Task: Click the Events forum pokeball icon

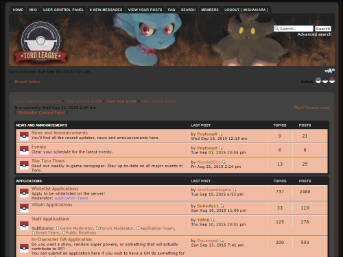Action: (x=24, y=150)
